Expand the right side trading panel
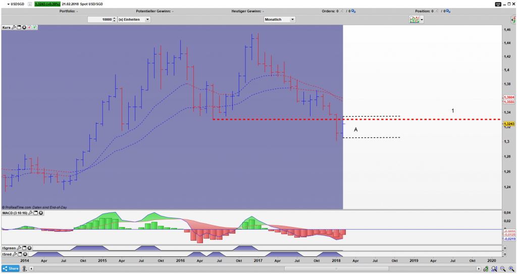517x274 pixels. 513,20
